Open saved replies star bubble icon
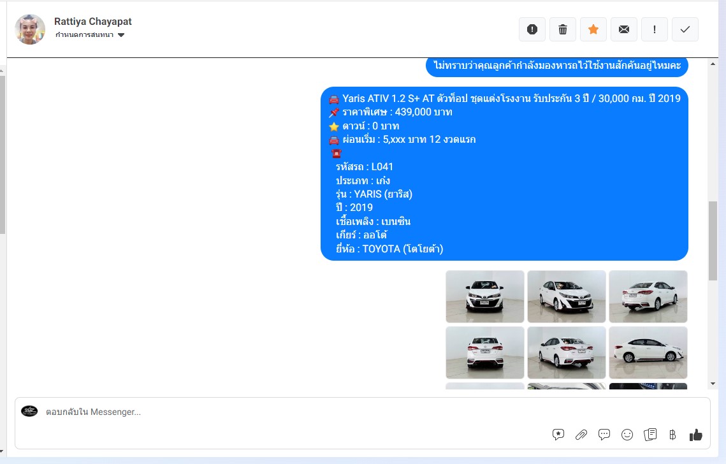Viewport: 726px width, 464px height. tap(558, 435)
